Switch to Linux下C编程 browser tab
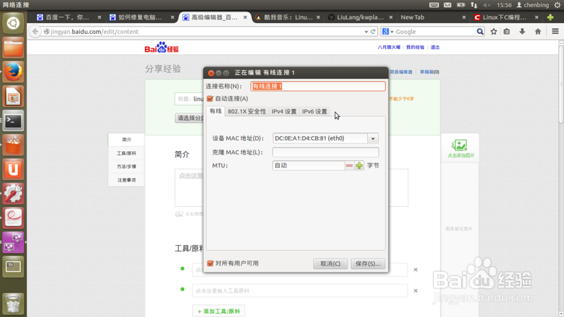Image resolution: width=564 pixels, height=317 pixels. (x=504, y=17)
